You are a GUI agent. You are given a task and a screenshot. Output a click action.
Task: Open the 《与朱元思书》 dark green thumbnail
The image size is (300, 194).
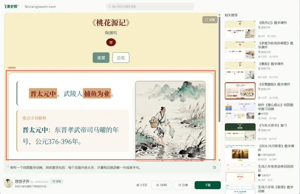pyautogui.click(x=240, y=132)
